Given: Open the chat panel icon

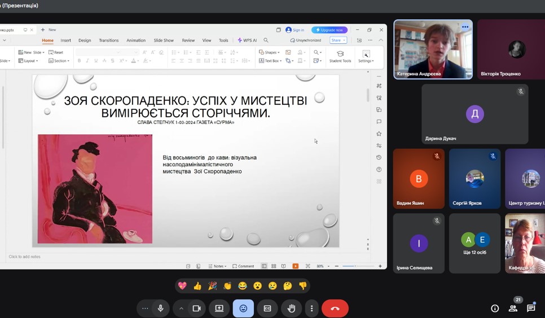Looking at the screenshot, I should [x=530, y=308].
